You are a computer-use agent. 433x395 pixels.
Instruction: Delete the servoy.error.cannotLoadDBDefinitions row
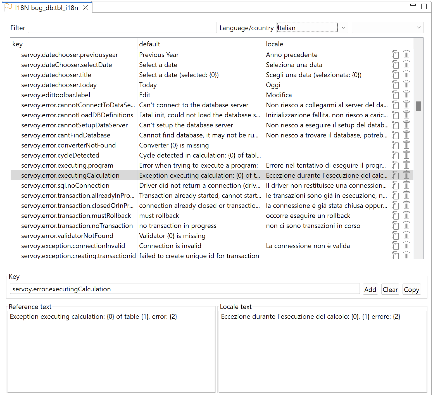tap(406, 115)
